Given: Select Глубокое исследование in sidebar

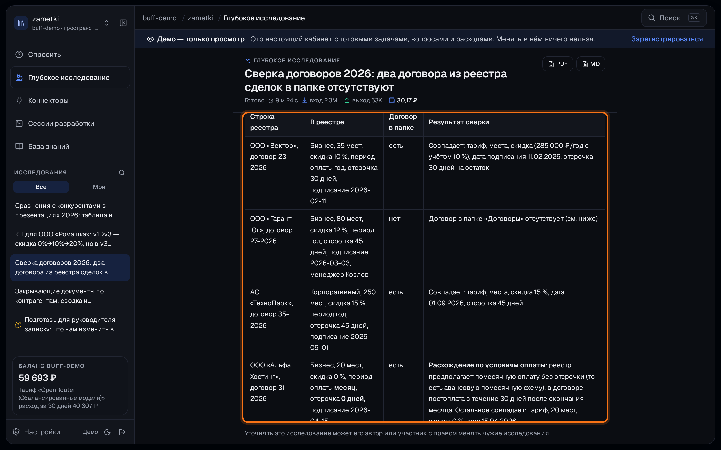Looking at the screenshot, I should pyautogui.click(x=70, y=77).
